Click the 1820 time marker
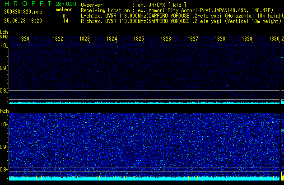284x185 pixels. click(x=24, y=39)
